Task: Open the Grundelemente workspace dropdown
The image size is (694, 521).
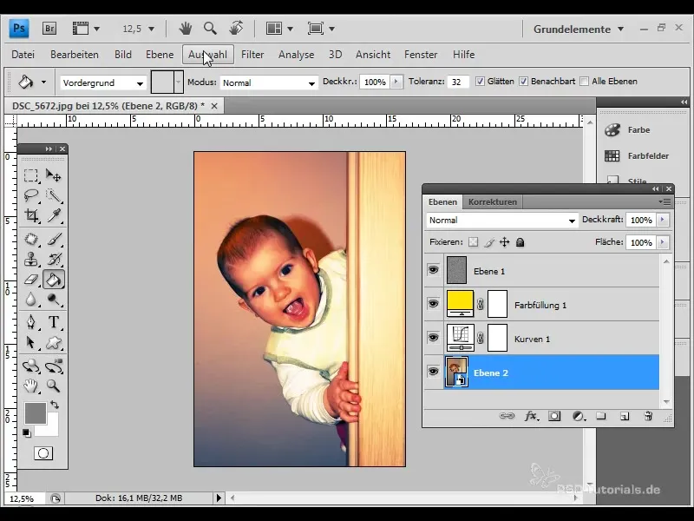Action: click(578, 29)
